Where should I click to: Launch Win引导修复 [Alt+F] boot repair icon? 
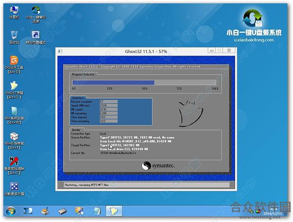tap(14, 141)
